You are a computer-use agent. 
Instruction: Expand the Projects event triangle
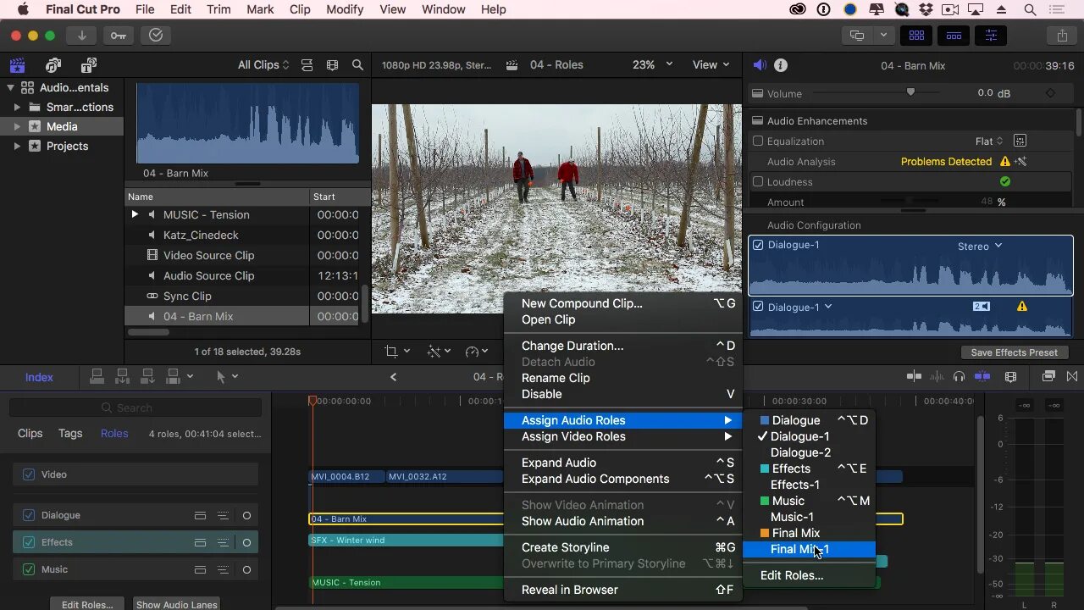pos(17,147)
